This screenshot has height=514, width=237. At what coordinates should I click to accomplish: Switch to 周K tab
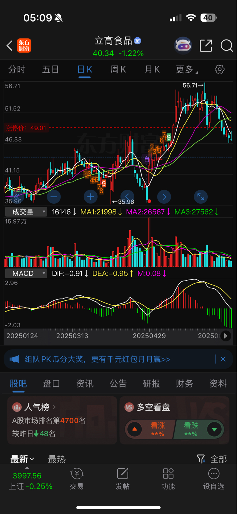click(x=118, y=69)
